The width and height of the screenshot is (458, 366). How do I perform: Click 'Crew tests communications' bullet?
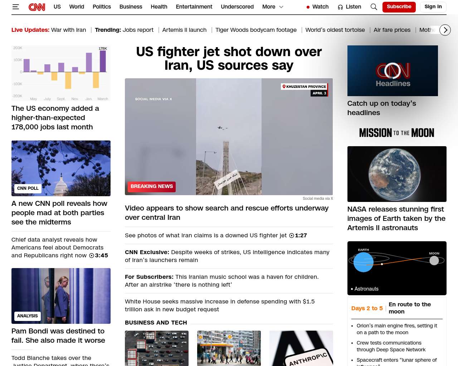[391, 346]
